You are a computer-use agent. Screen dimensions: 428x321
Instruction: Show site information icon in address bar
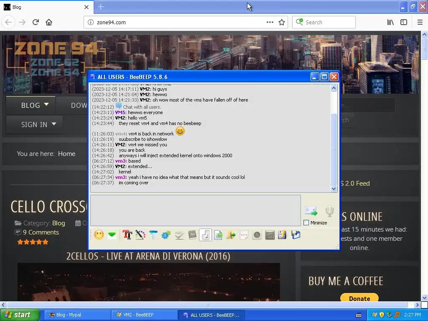click(91, 23)
